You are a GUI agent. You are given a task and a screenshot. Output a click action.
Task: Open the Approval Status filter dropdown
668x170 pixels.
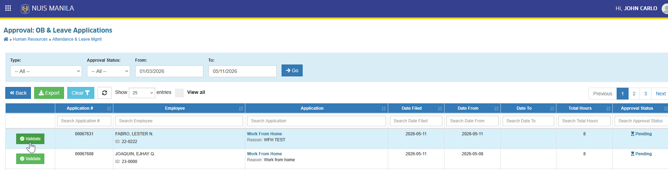(108, 71)
